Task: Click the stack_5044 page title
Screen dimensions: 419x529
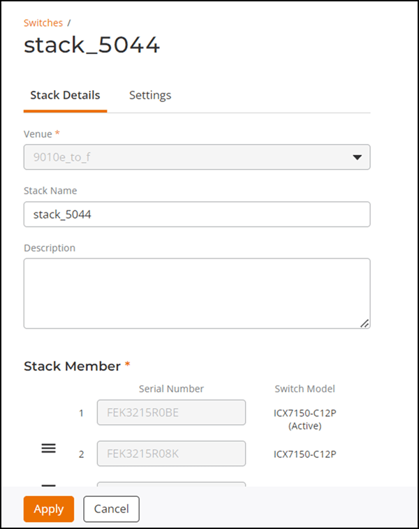Action: point(91,45)
